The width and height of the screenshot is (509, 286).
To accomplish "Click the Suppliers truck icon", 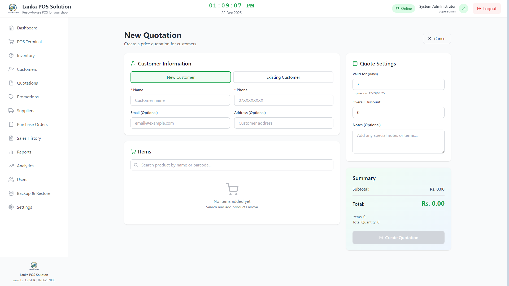I will pyautogui.click(x=11, y=111).
